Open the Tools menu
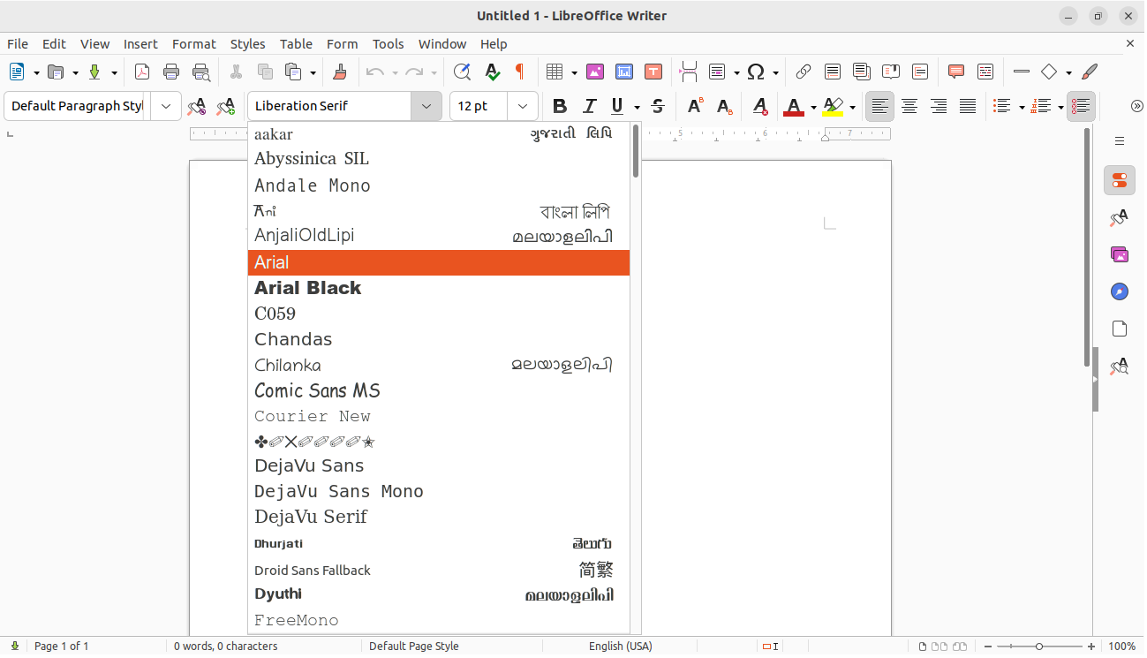 (x=388, y=43)
